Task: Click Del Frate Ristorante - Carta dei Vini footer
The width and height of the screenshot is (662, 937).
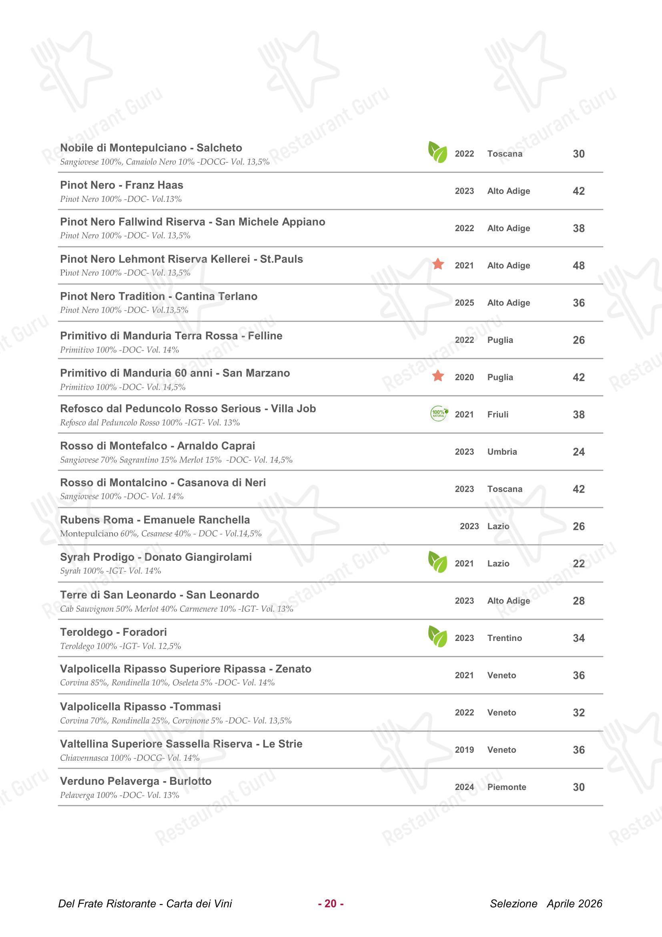Action: click(x=145, y=904)
